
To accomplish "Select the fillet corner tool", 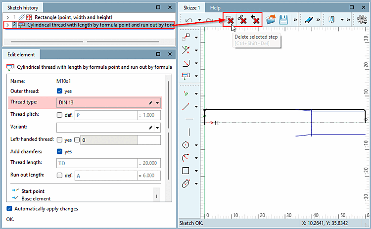I will tap(186, 63).
